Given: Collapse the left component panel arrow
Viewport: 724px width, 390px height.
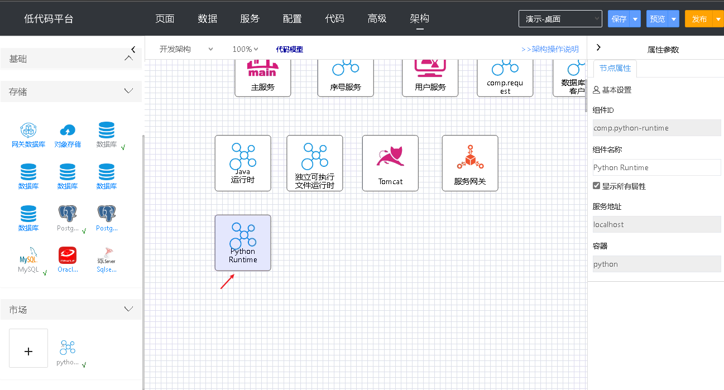Looking at the screenshot, I should [x=133, y=49].
